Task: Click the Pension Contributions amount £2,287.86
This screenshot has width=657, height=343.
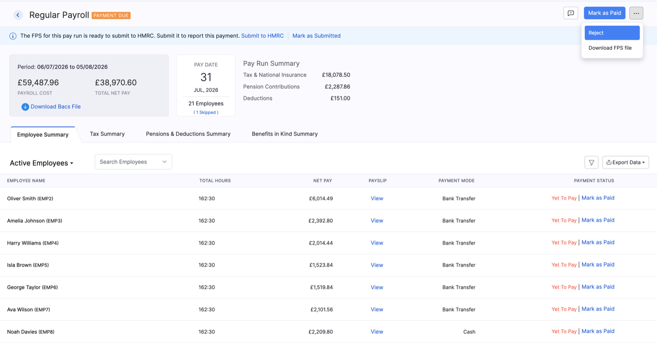Action: (x=337, y=87)
